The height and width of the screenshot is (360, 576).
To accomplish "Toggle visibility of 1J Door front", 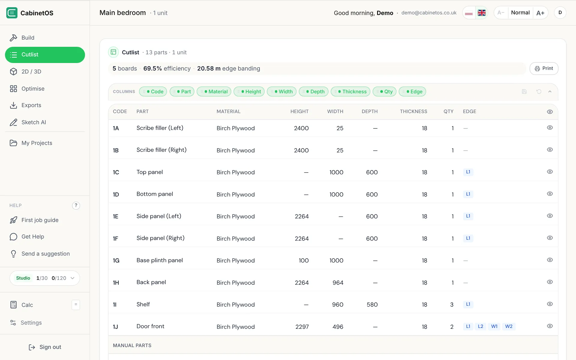I will point(550,326).
